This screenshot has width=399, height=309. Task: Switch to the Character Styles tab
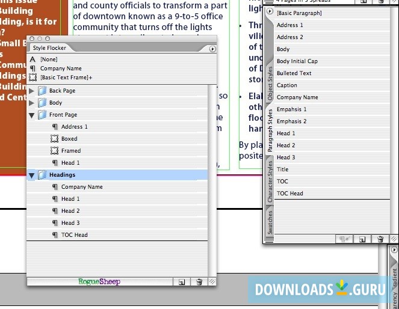pyautogui.click(x=270, y=182)
